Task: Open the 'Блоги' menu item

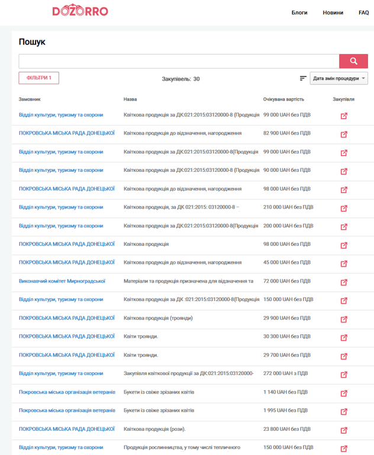Action: [x=299, y=12]
